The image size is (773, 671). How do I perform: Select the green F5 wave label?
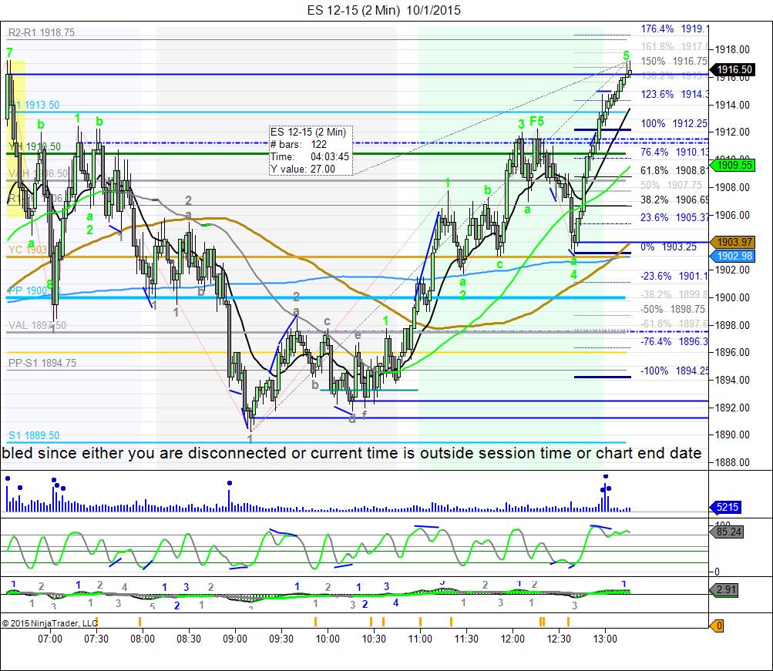pyautogui.click(x=536, y=121)
